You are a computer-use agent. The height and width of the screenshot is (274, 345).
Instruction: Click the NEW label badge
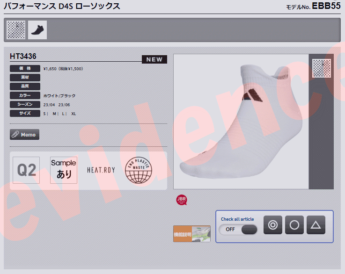click(x=154, y=59)
